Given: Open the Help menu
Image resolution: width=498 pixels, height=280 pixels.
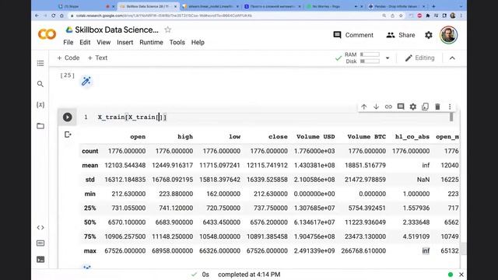Looking at the screenshot, I should click(198, 42).
